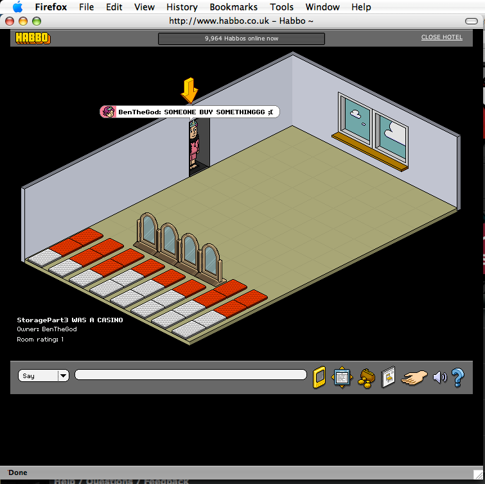
Task: Open the blue question mark Help
Action: [457, 377]
